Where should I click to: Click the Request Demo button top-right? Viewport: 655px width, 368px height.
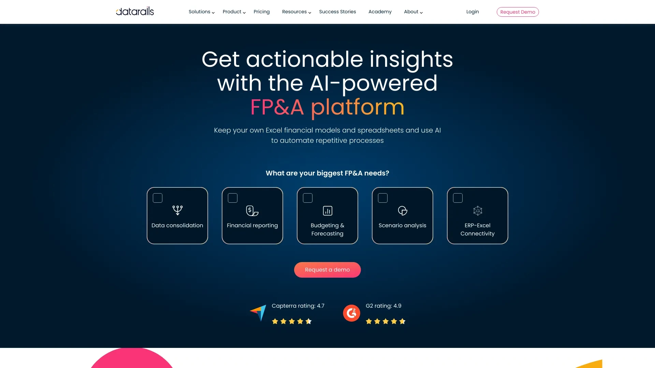[517, 12]
